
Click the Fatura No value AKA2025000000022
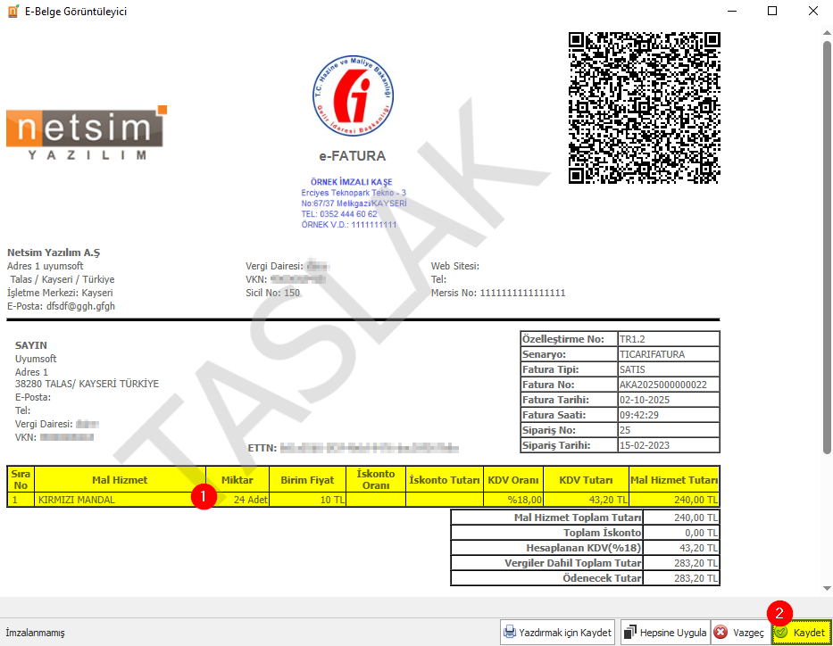[x=662, y=385]
